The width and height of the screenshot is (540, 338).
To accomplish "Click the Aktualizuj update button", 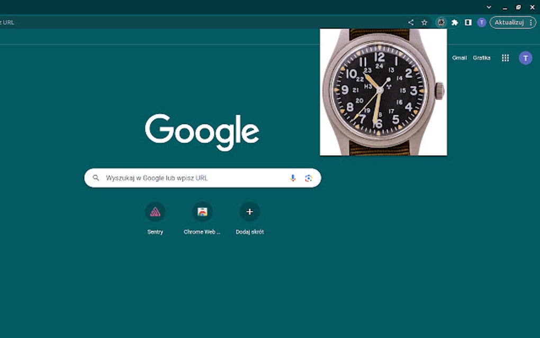I will tap(510, 22).
